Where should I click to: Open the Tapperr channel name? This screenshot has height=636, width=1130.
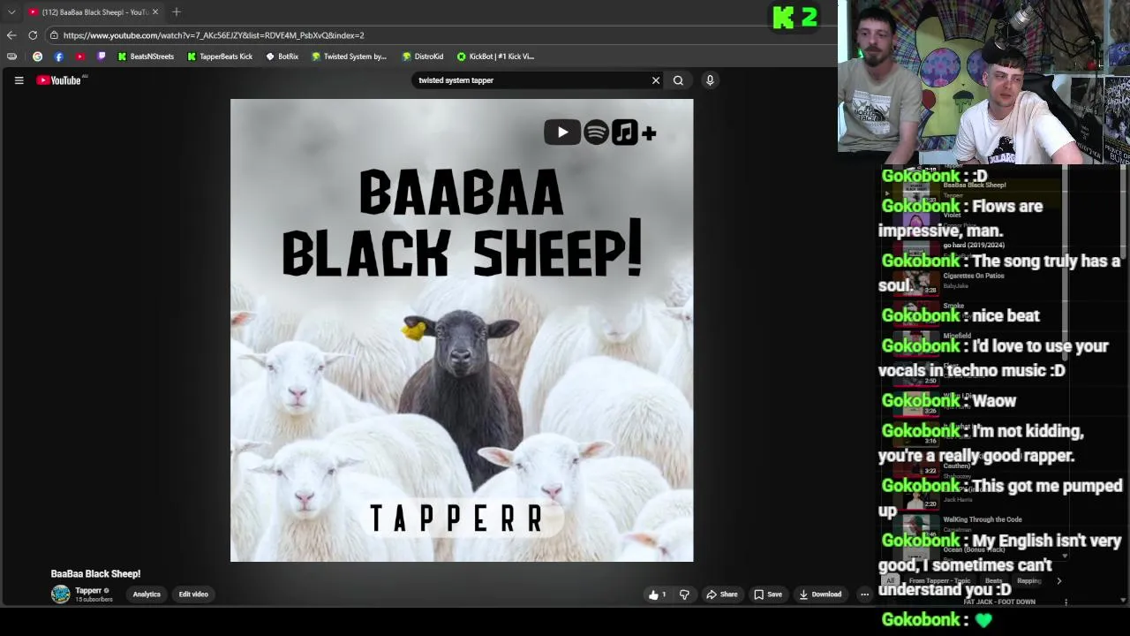coord(87,590)
